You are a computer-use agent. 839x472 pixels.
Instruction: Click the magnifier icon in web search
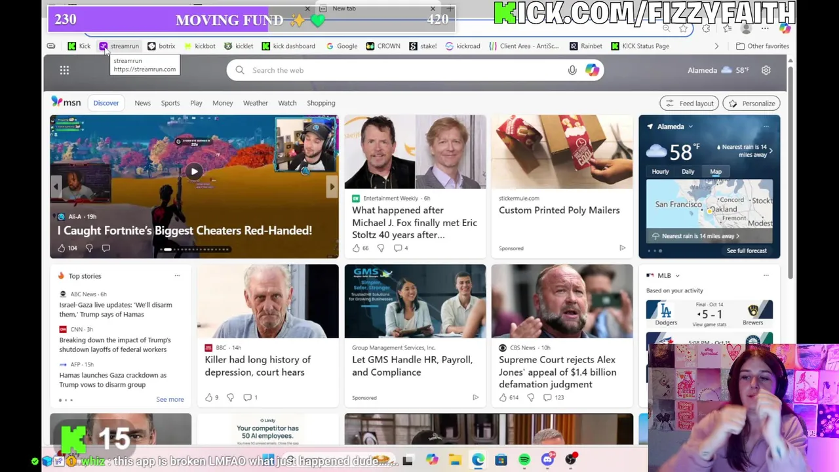tap(240, 70)
